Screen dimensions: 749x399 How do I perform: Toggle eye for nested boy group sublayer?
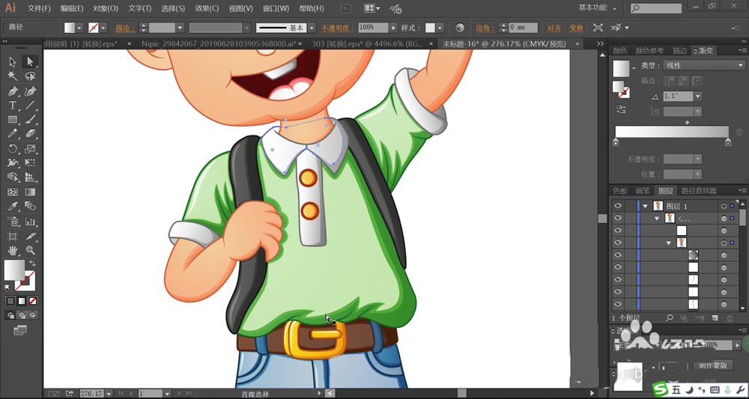[x=618, y=243]
